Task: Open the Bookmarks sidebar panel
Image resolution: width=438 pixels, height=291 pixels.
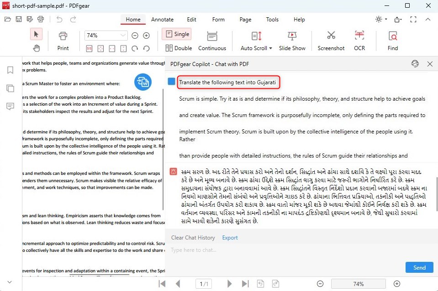Action: [x=11, y=70]
